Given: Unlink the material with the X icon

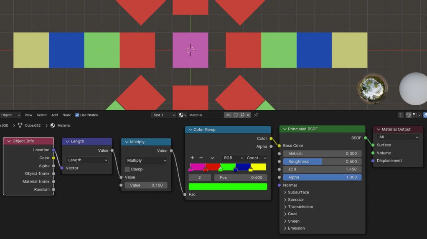Looking at the screenshot, I should pyautogui.click(x=248, y=115).
